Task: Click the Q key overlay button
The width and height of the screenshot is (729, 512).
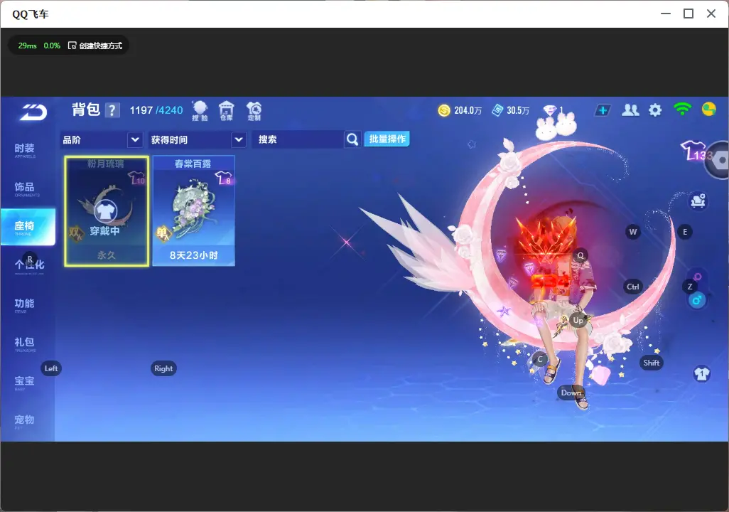Action: coord(580,255)
